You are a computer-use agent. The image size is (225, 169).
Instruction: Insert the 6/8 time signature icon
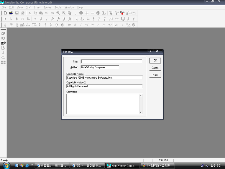pos(51,25)
